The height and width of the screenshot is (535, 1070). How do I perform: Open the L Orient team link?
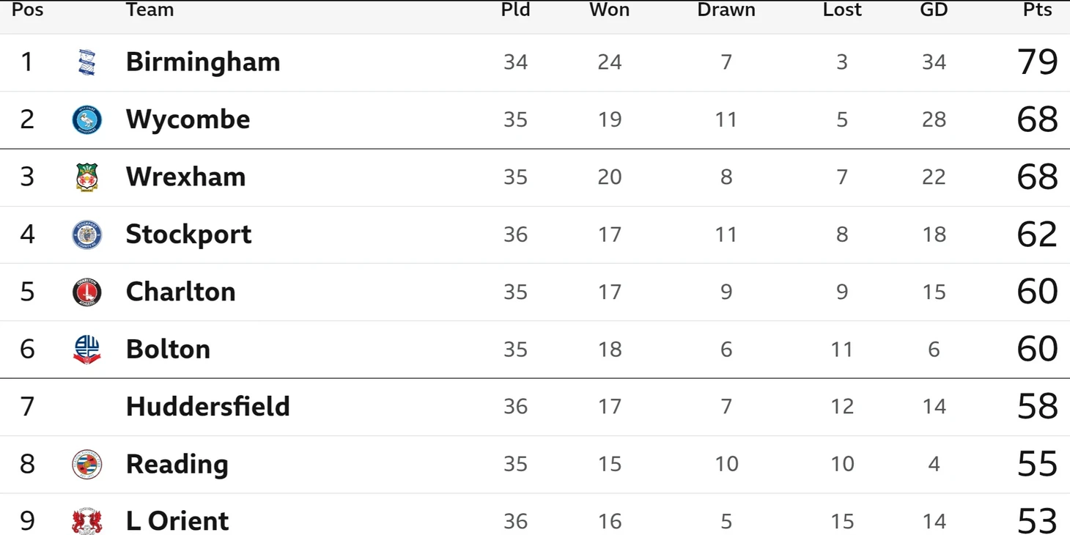coord(177,521)
